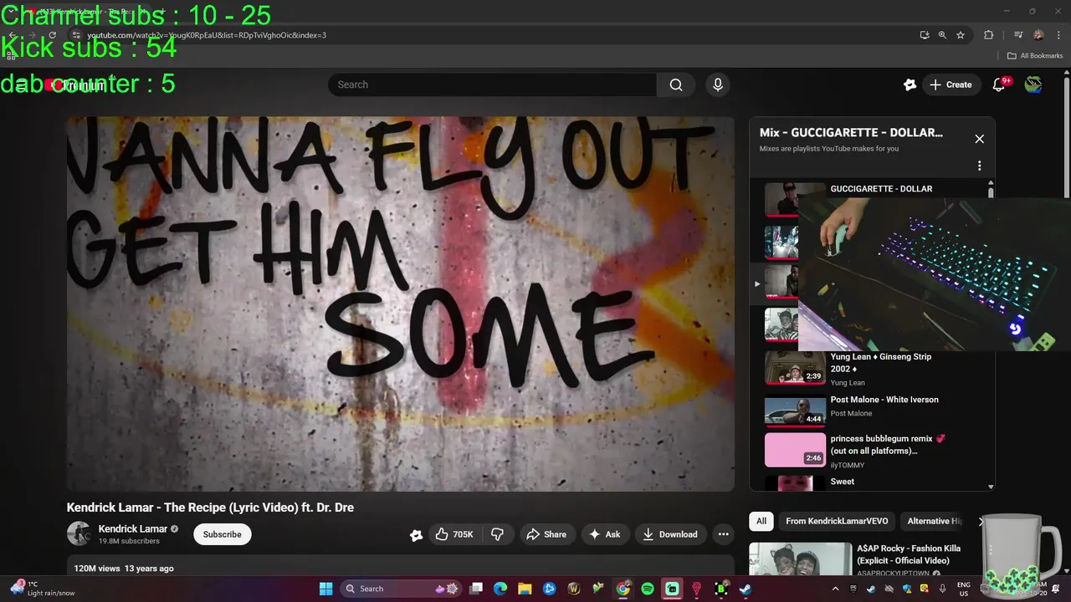Open Kendrick Lamar channel name link
The width and height of the screenshot is (1071, 602).
coord(133,528)
